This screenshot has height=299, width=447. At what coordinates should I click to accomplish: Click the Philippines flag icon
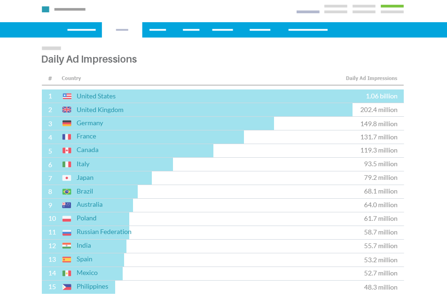point(67,287)
